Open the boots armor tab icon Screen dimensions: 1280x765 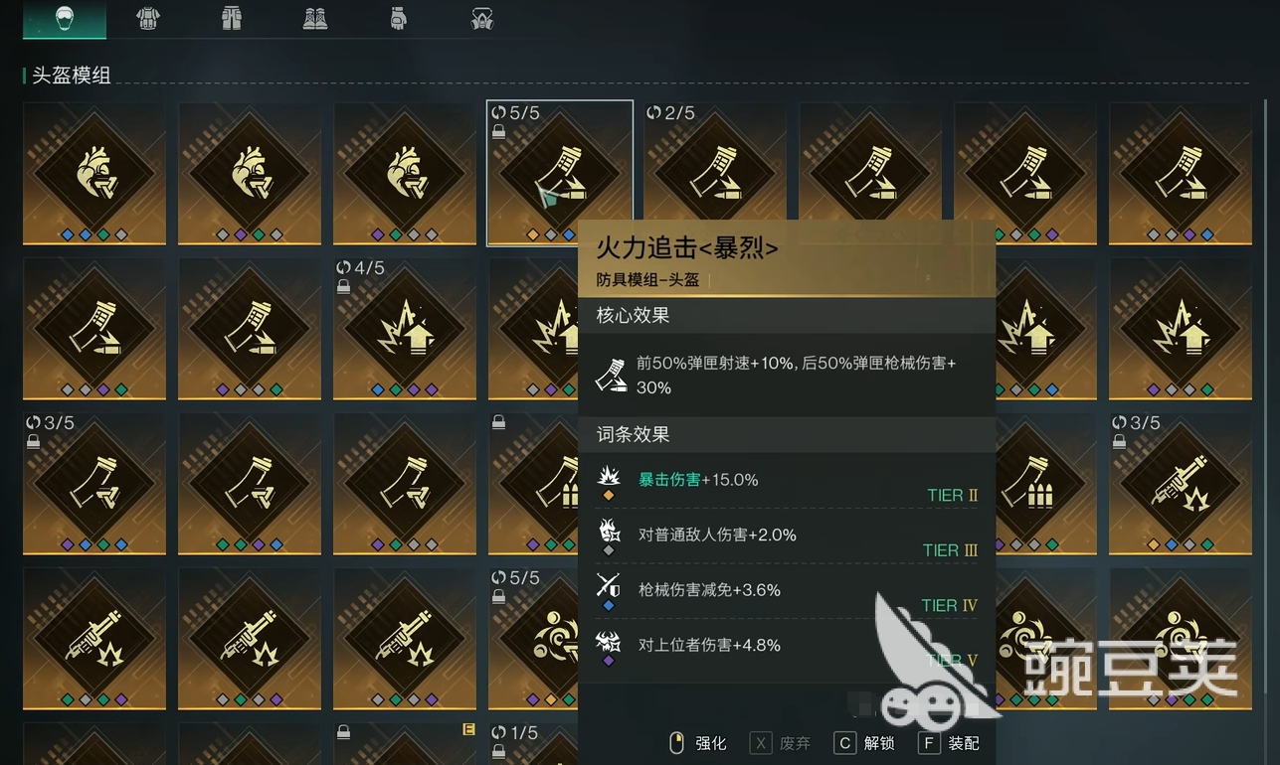pos(315,18)
